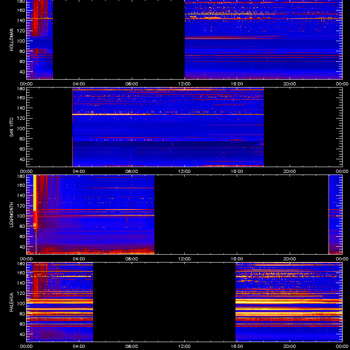The image size is (350, 350).
Task: Select the 80 frequency label on San Vito axis
Action: pyautogui.click(x=22, y=139)
